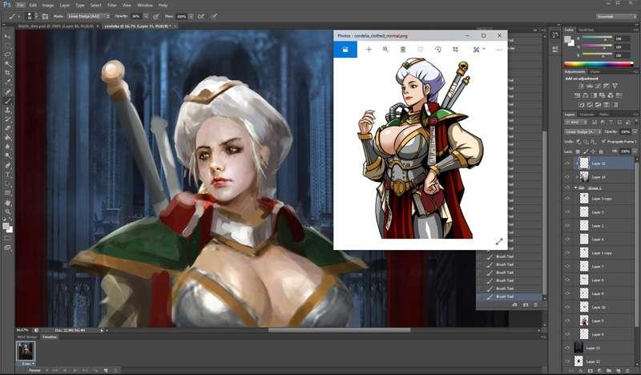
Task: Open the Filter menu
Action: pyautogui.click(x=111, y=6)
